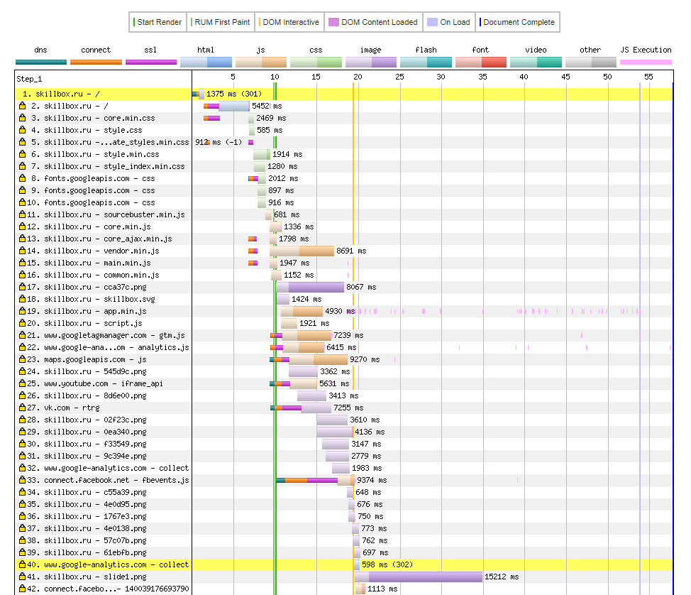Click the JS Execution pink color bar
Image resolution: width=691 pixels, height=595 pixels.
point(646,62)
